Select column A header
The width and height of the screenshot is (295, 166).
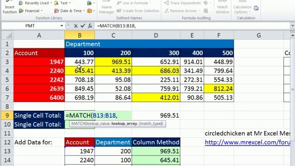pyautogui.click(x=39, y=35)
